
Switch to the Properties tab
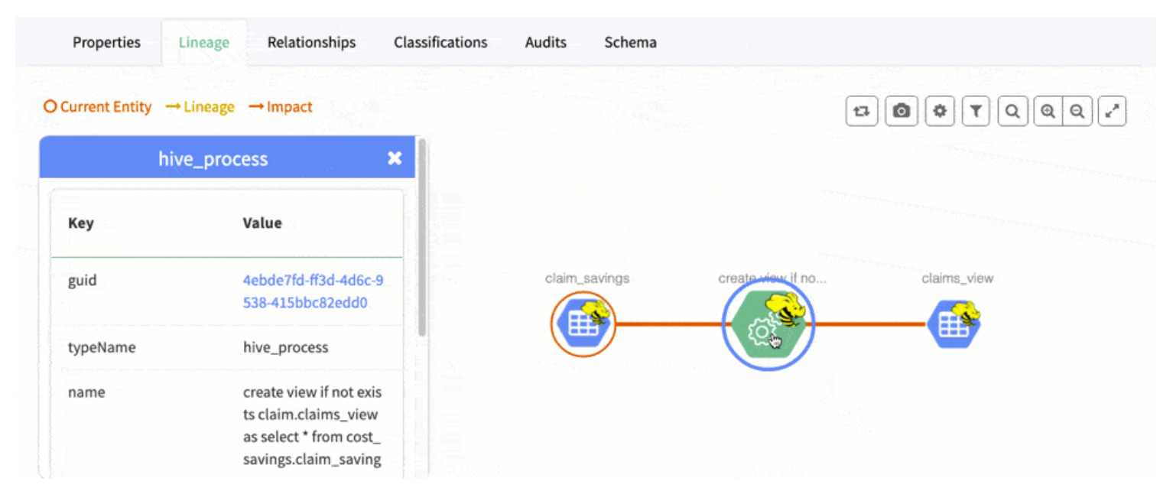106,43
